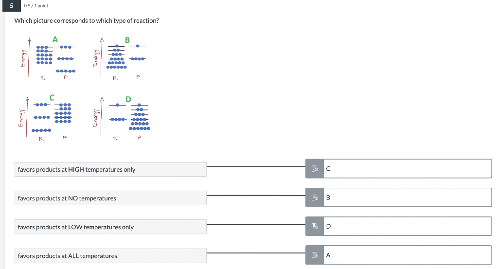The height and width of the screenshot is (269, 498).
Task: Select the answer box containing A
Action: coord(407,255)
